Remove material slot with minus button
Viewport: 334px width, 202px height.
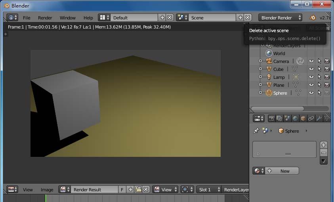tap(324, 153)
